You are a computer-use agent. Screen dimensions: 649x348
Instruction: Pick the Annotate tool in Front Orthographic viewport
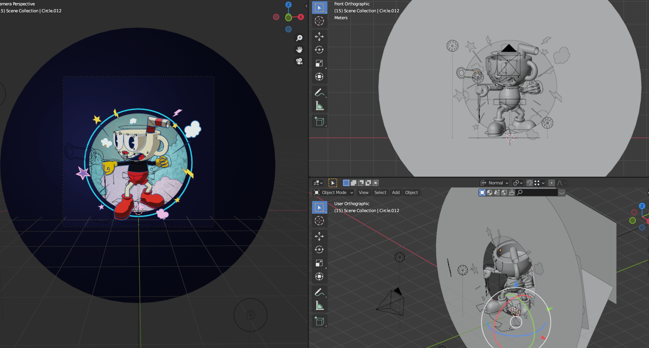tap(319, 92)
